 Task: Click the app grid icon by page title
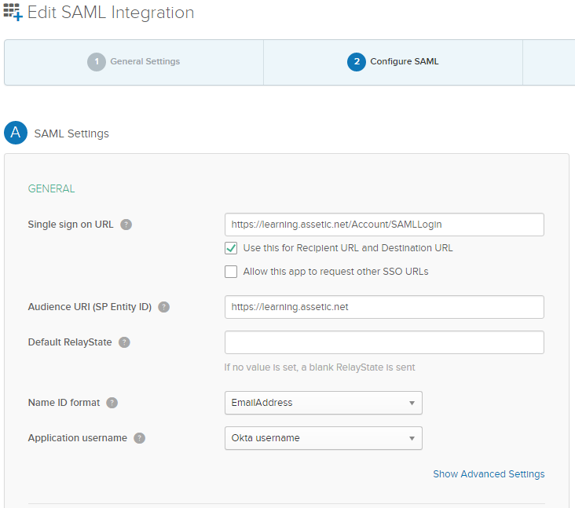(x=13, y=12)
